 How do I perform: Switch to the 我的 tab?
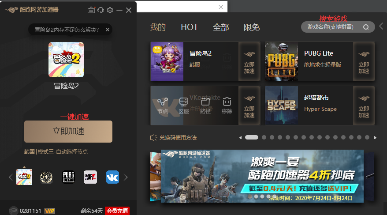tap(158, 27)
